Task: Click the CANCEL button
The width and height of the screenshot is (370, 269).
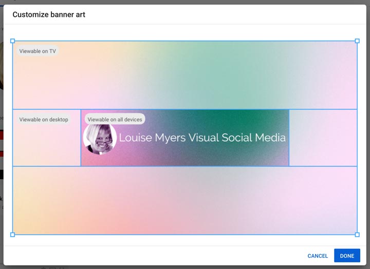Action: pos(318,256)
